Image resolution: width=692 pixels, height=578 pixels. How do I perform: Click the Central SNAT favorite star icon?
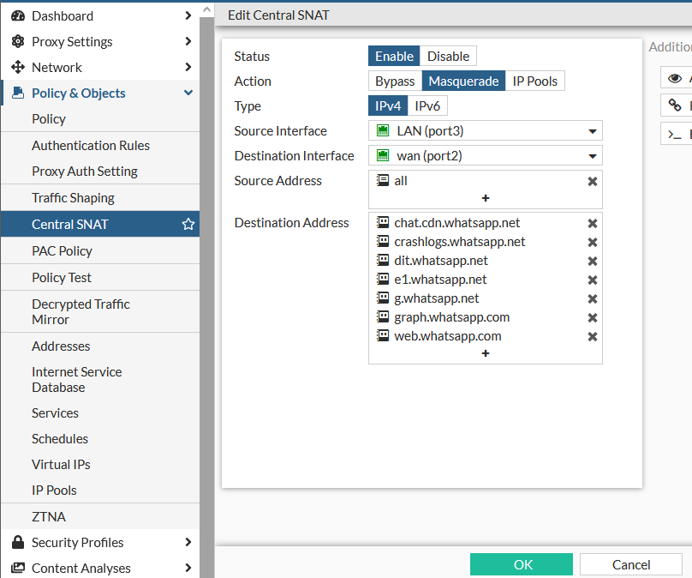188,225
